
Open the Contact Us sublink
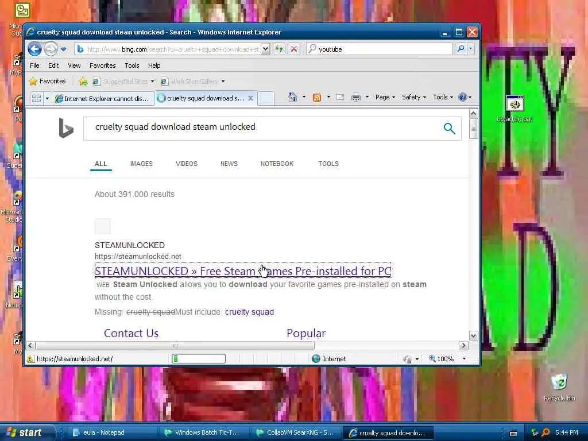tap(131, 333)
